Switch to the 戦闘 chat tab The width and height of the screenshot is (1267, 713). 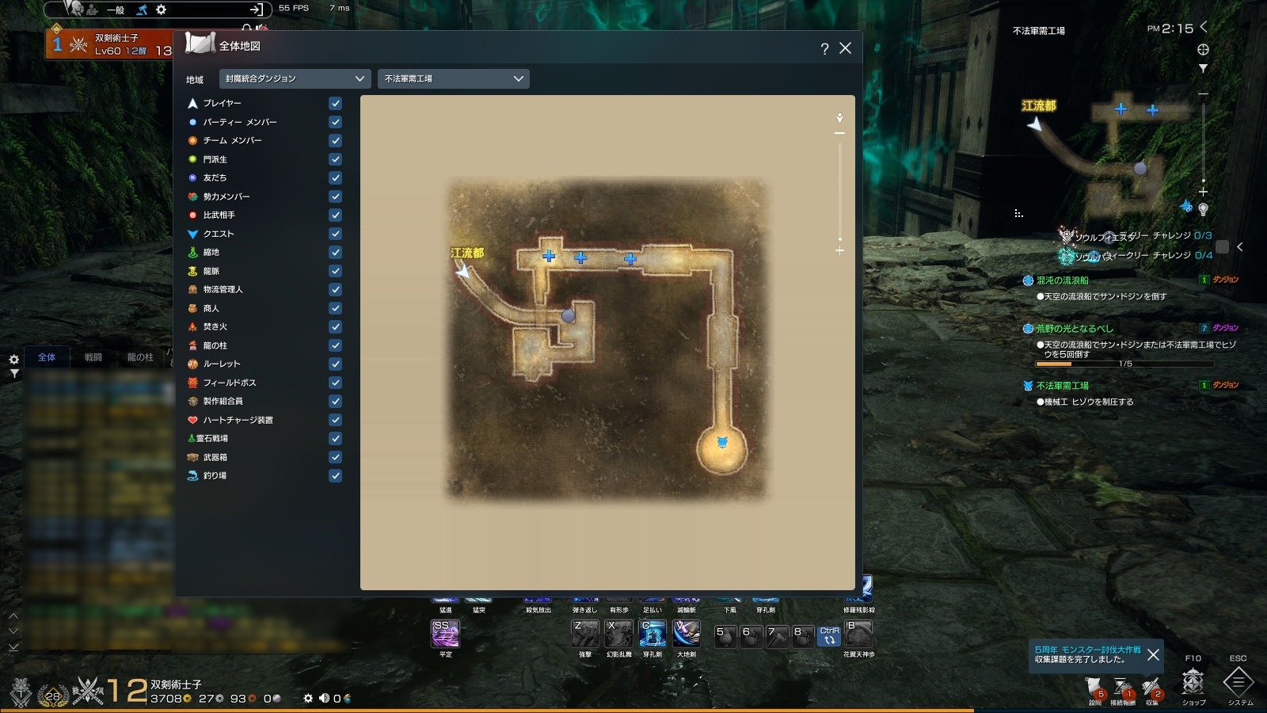click(x=93, y=357)
